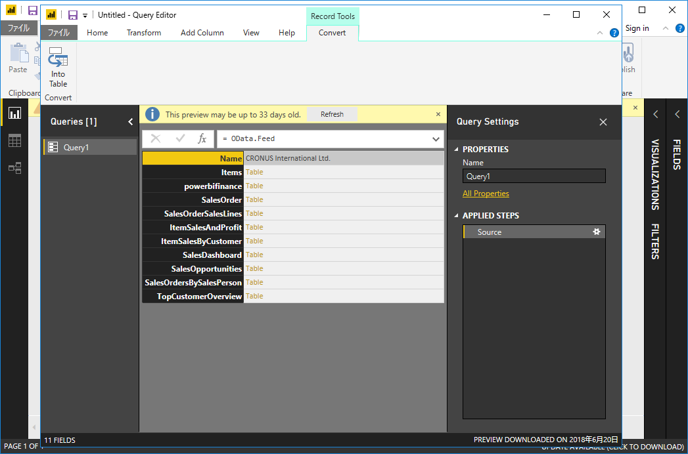
Task: Click the Refresh button in preview bar
Action: (x=332, y=114)
